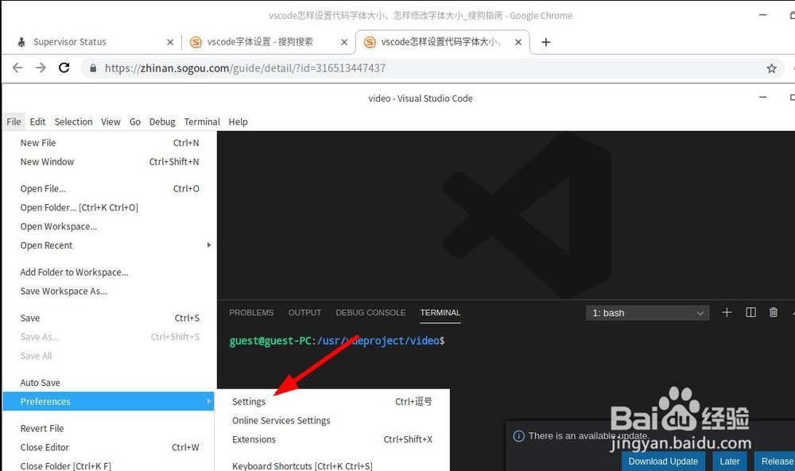The height and width of the screenshot is (471, 795).
Task: Open the Selection menu
Action: pos(73,122)
